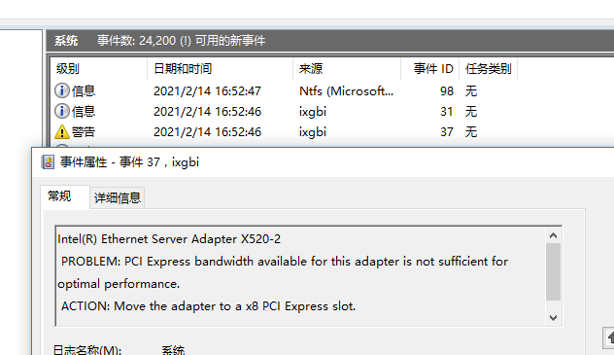Click the previous event arrow button at right edge
614x355 pixels.
(x=609, y=338)
